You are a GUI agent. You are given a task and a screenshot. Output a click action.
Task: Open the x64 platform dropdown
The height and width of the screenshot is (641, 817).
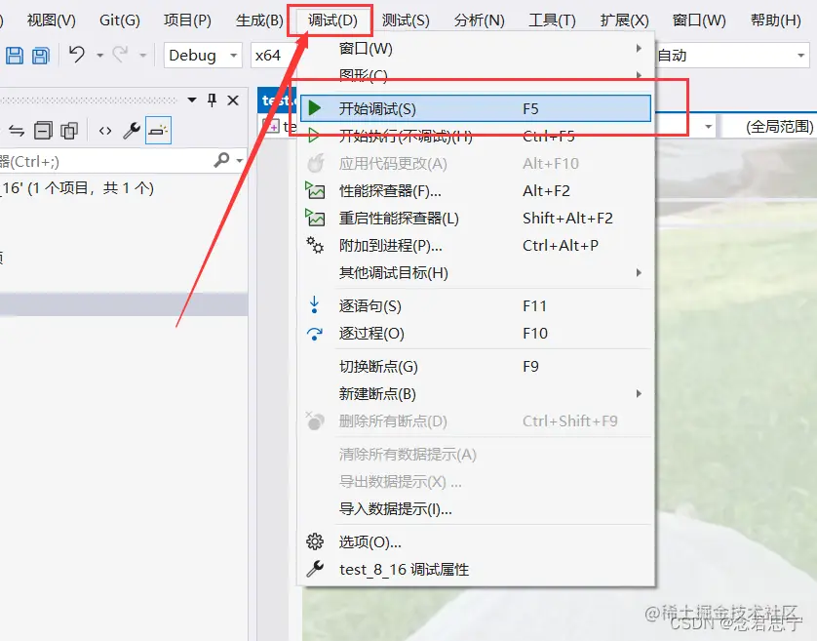276,56
